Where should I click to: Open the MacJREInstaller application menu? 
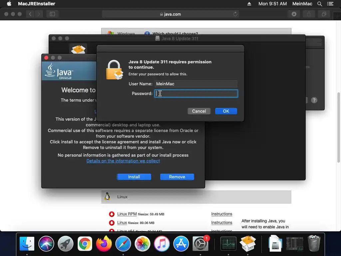(x=37, y=4)
